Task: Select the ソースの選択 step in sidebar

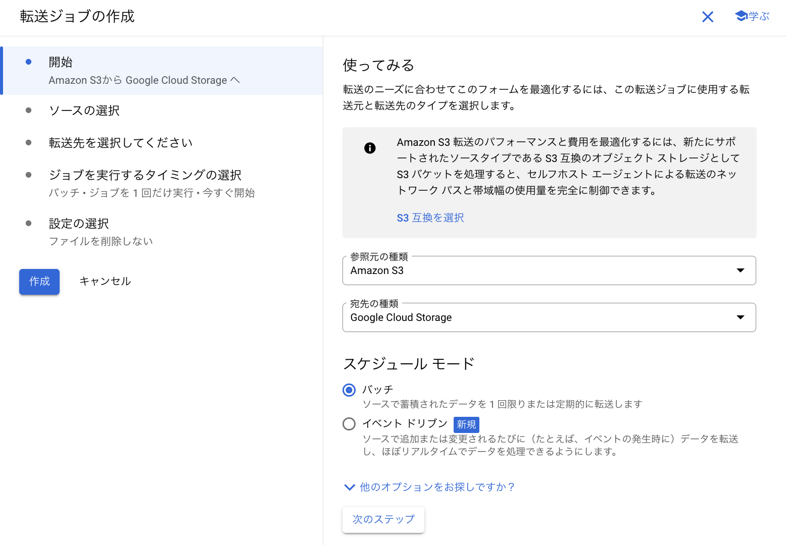Action: click(84, 110)
